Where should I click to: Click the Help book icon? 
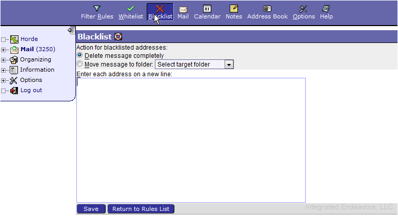pos(326,9)
